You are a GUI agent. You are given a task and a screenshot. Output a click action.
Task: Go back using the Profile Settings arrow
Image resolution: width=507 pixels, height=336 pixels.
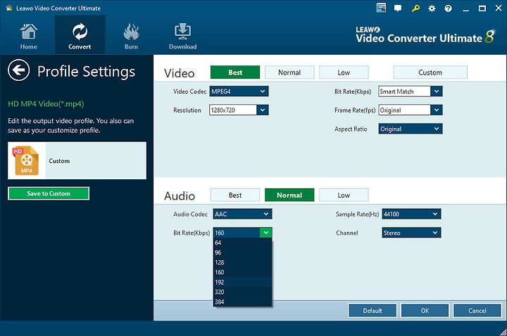(x=19, y=70)
